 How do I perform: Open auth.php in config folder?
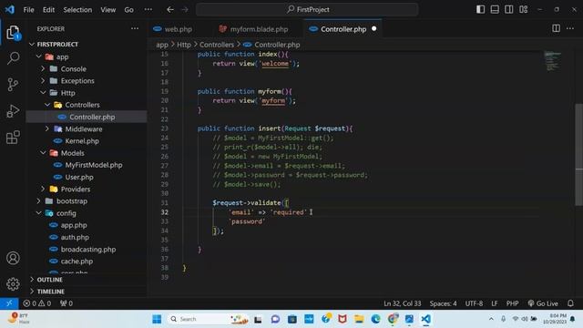tap(75, 237)
